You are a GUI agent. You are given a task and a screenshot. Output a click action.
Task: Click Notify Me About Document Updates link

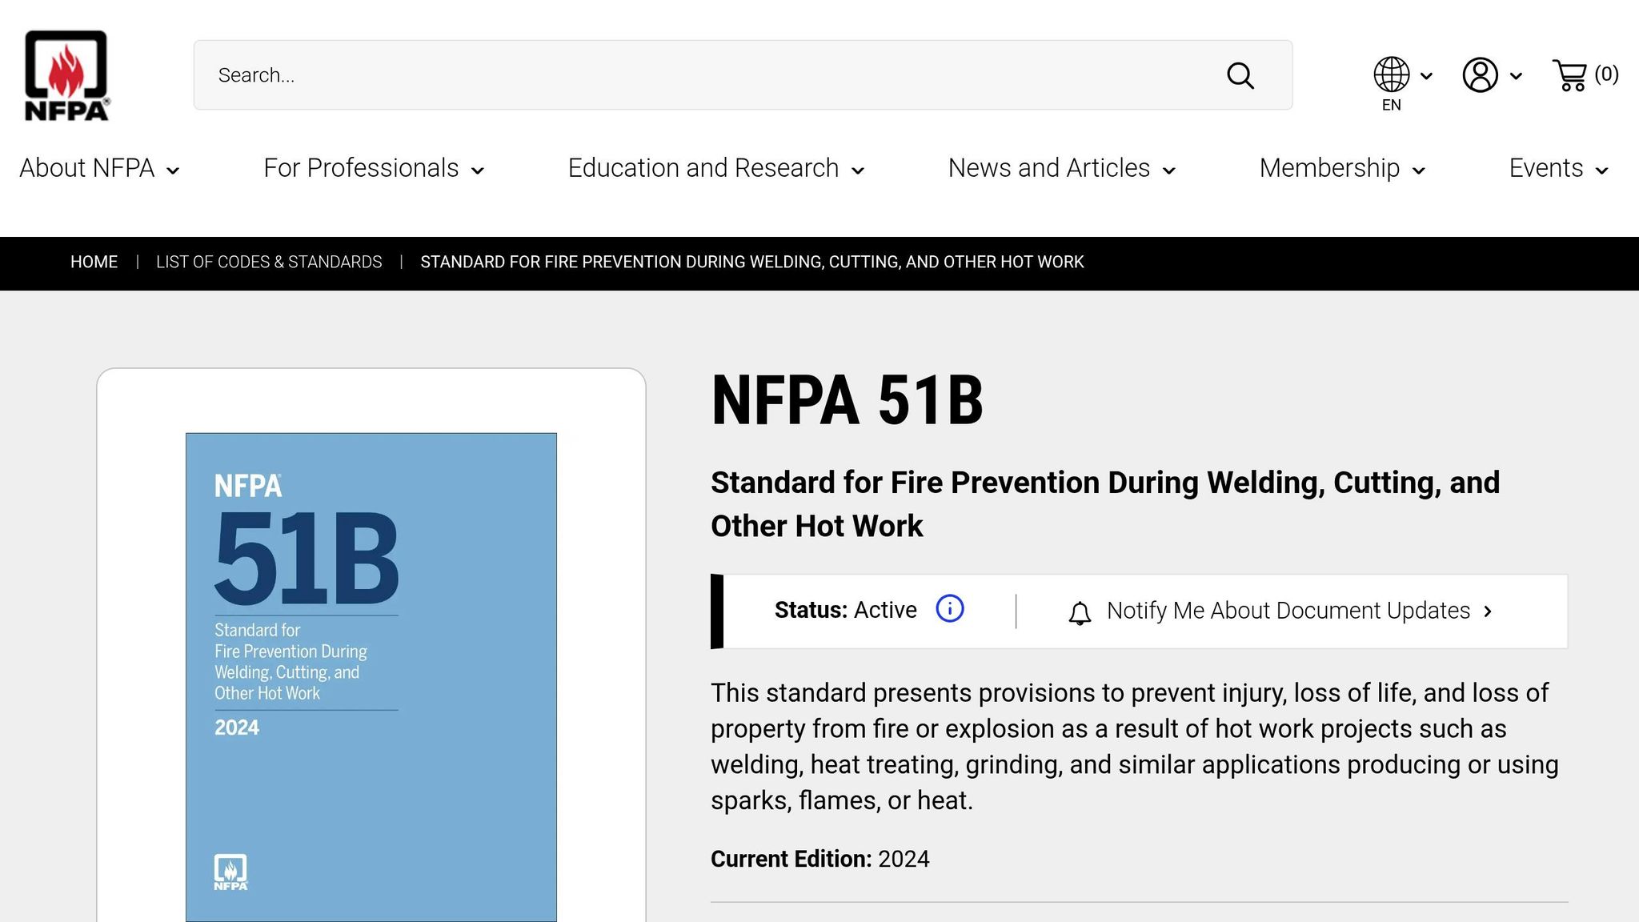(x=1288, y=611)
